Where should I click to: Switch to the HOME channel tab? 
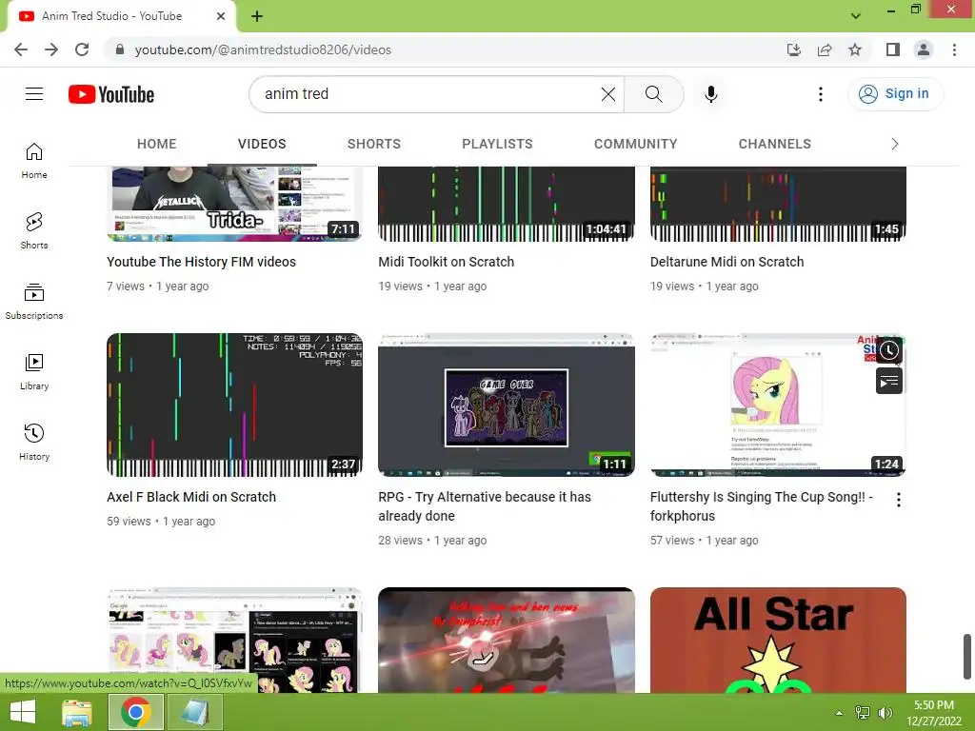[x=157, y=144]
